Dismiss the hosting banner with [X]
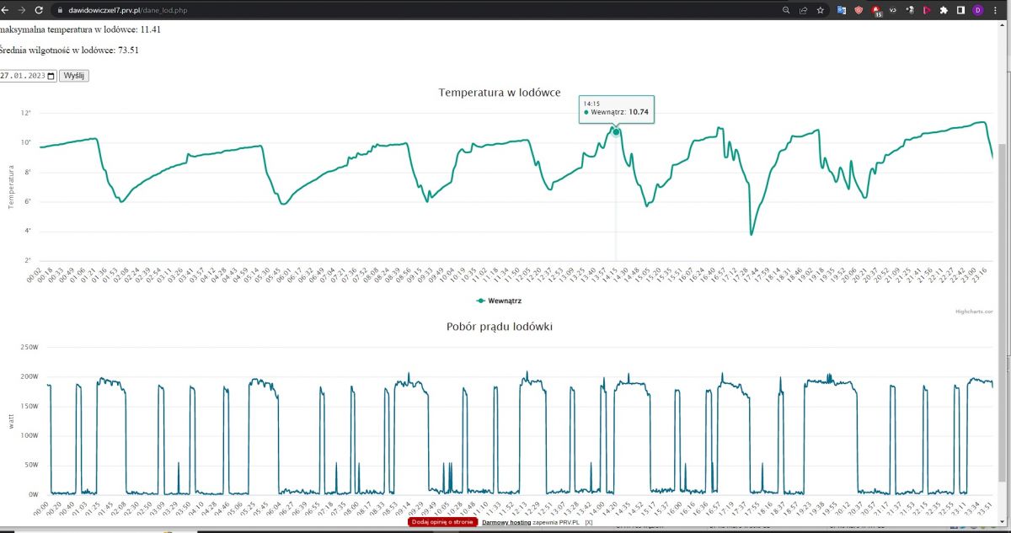This screenshot has width=1011, height=533. pos(589,522)
